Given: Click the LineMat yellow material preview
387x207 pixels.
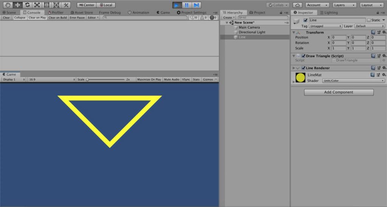Looking at the screenshot, I should pos(300,78).
